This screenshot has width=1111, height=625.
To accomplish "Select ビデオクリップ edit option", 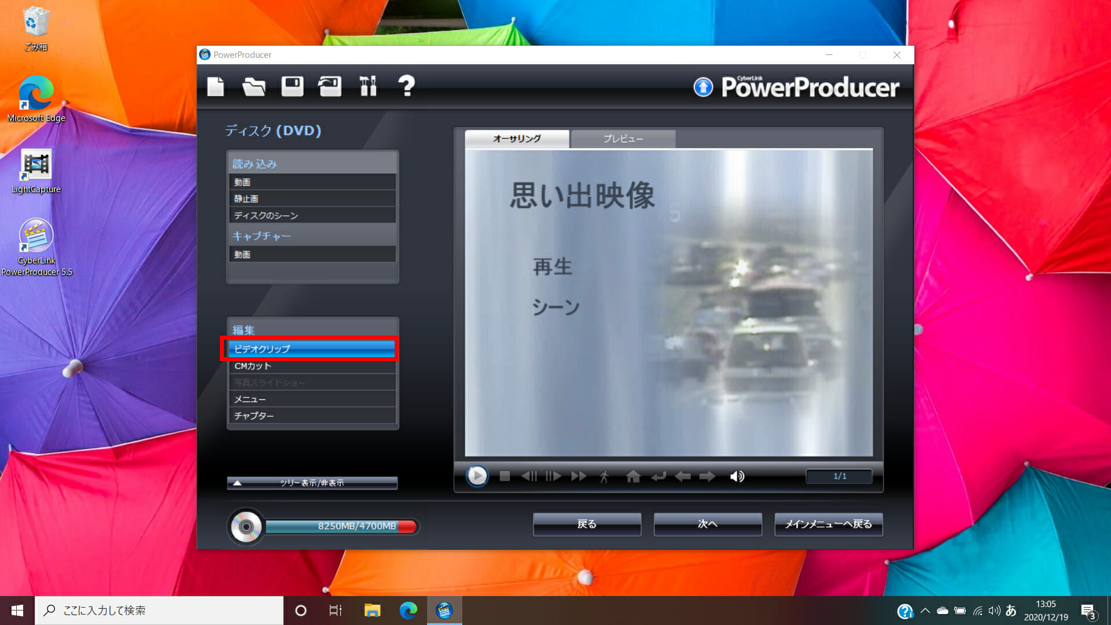I will pyautogui.click(x=311, y=349).
